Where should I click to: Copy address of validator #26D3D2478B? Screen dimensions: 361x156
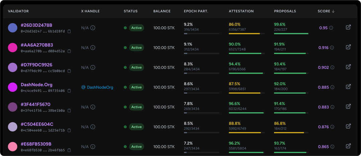click(x=69, y=31)
